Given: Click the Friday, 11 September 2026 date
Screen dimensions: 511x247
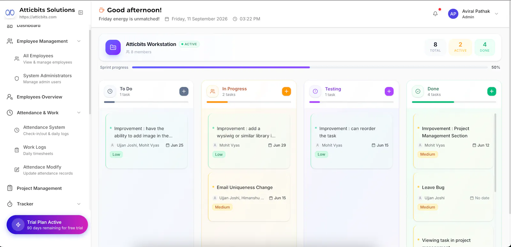Looking at the screenshot, I should click(196, 19).
